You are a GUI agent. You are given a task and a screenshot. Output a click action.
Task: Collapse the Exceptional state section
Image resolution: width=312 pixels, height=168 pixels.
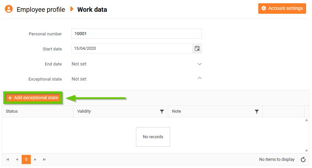pos(200,78)
